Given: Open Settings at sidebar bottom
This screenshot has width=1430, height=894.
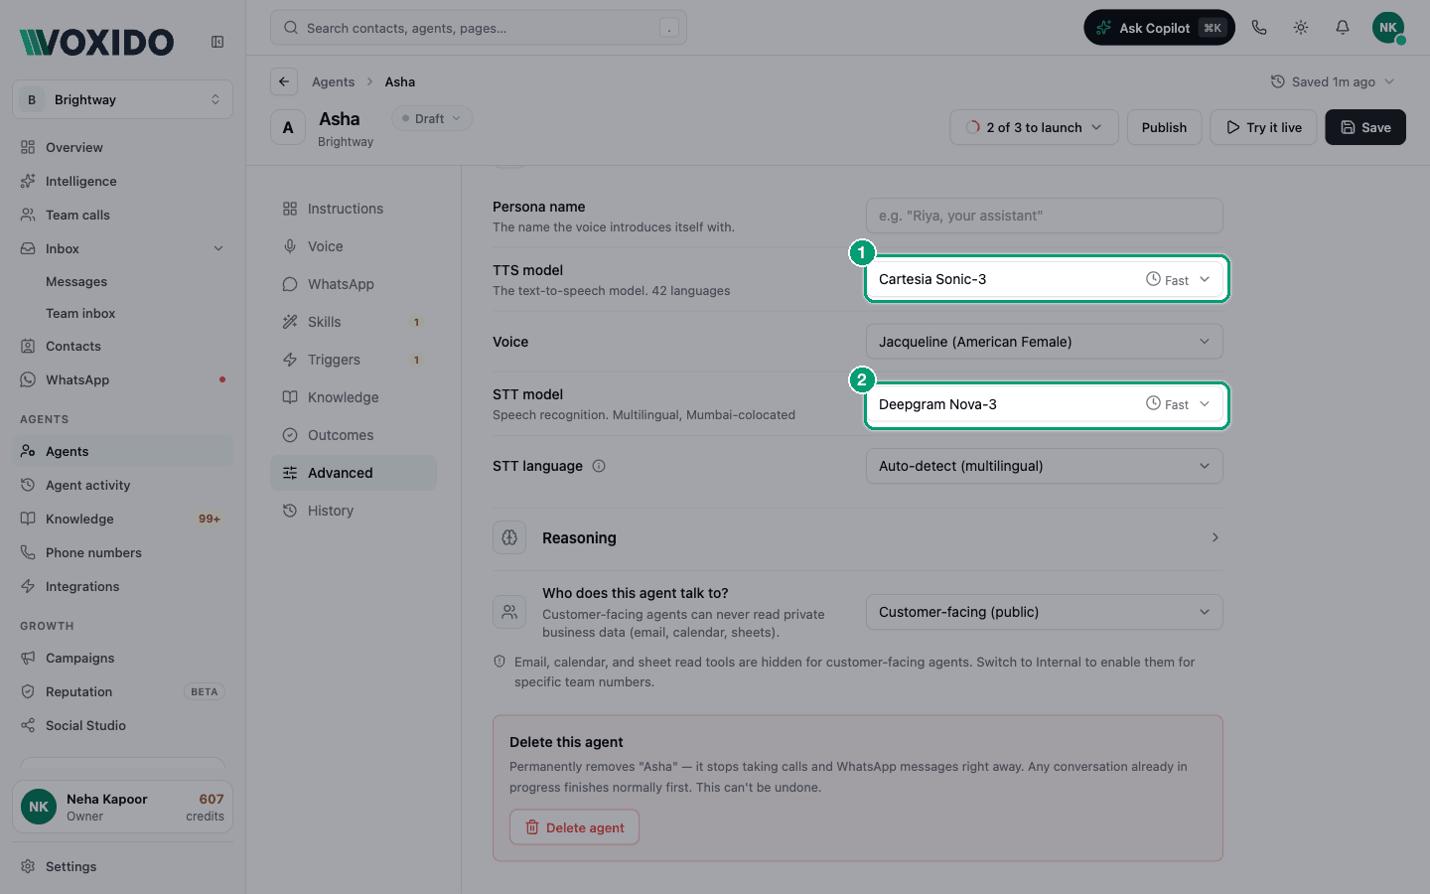Looking at the screenshot, I should [123, 866].
